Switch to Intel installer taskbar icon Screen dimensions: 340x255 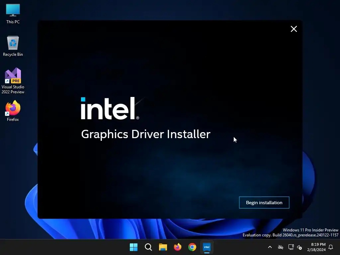[207, 247]
